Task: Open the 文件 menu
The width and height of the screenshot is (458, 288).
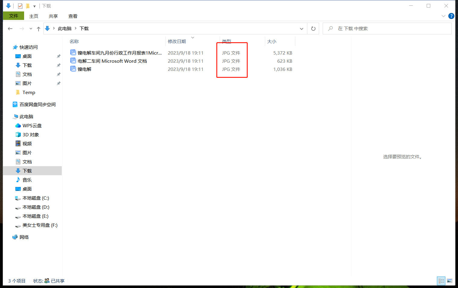Action: (x=13, y=16)
